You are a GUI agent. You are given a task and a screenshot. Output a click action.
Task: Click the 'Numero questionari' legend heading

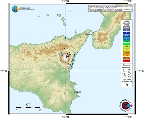click(126, 66)
